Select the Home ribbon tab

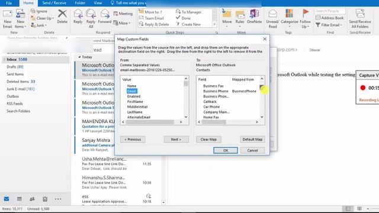28,3
